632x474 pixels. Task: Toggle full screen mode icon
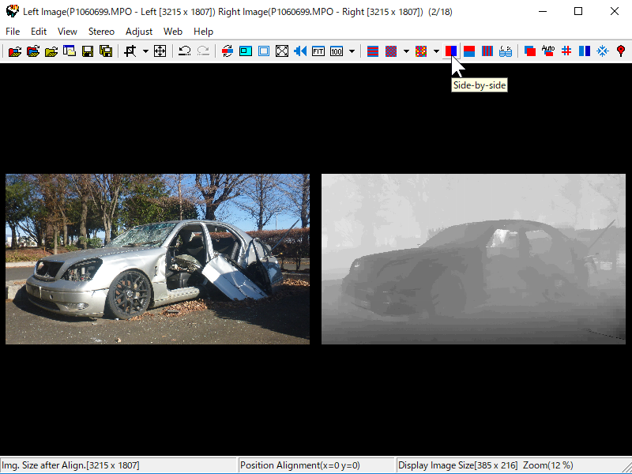[282, 51]
